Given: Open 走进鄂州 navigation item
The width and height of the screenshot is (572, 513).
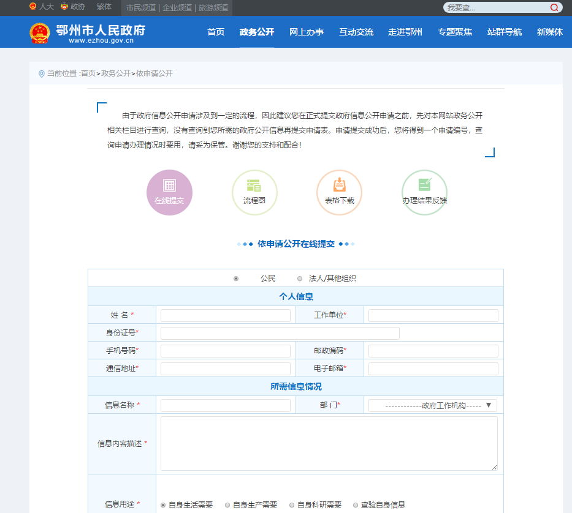Looking at the screenshot, I should tap(405, 32).
